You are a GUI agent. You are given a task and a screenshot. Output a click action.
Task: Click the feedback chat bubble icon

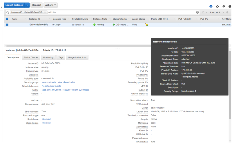pos(211,6)
